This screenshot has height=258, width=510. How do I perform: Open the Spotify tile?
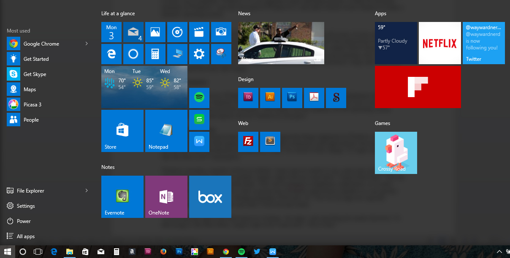click(199, 98)
